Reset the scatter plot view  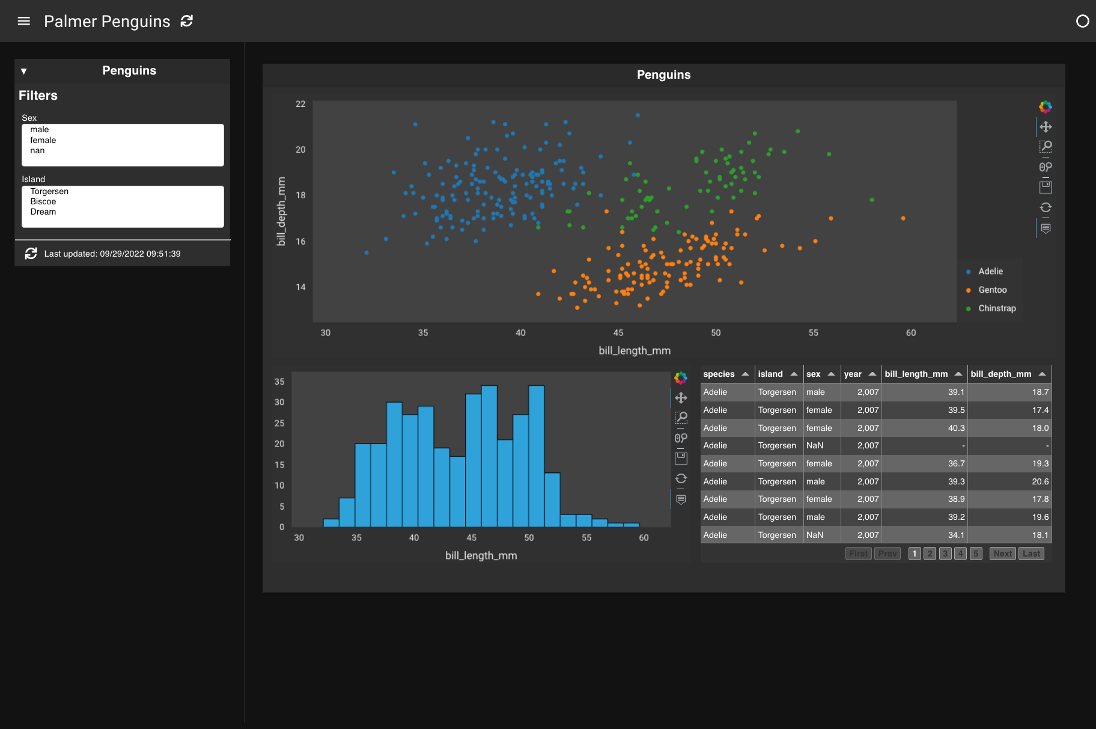(x=1046, y=207)
